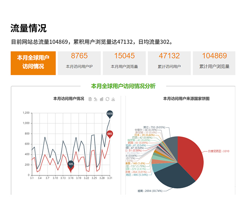Switch chart to bar type icon
246x218 pixels.
(x=102, y=99)
